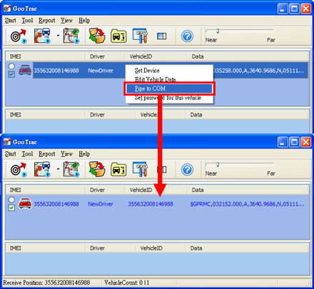314x289 pixels.
Task: Toggle the checkbox for the bottom window vehicle row
Action: click(11, 208)
